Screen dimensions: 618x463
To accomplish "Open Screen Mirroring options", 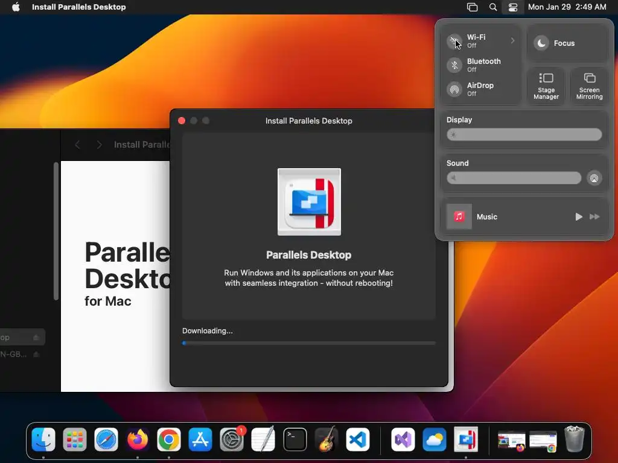I will 589,86.
